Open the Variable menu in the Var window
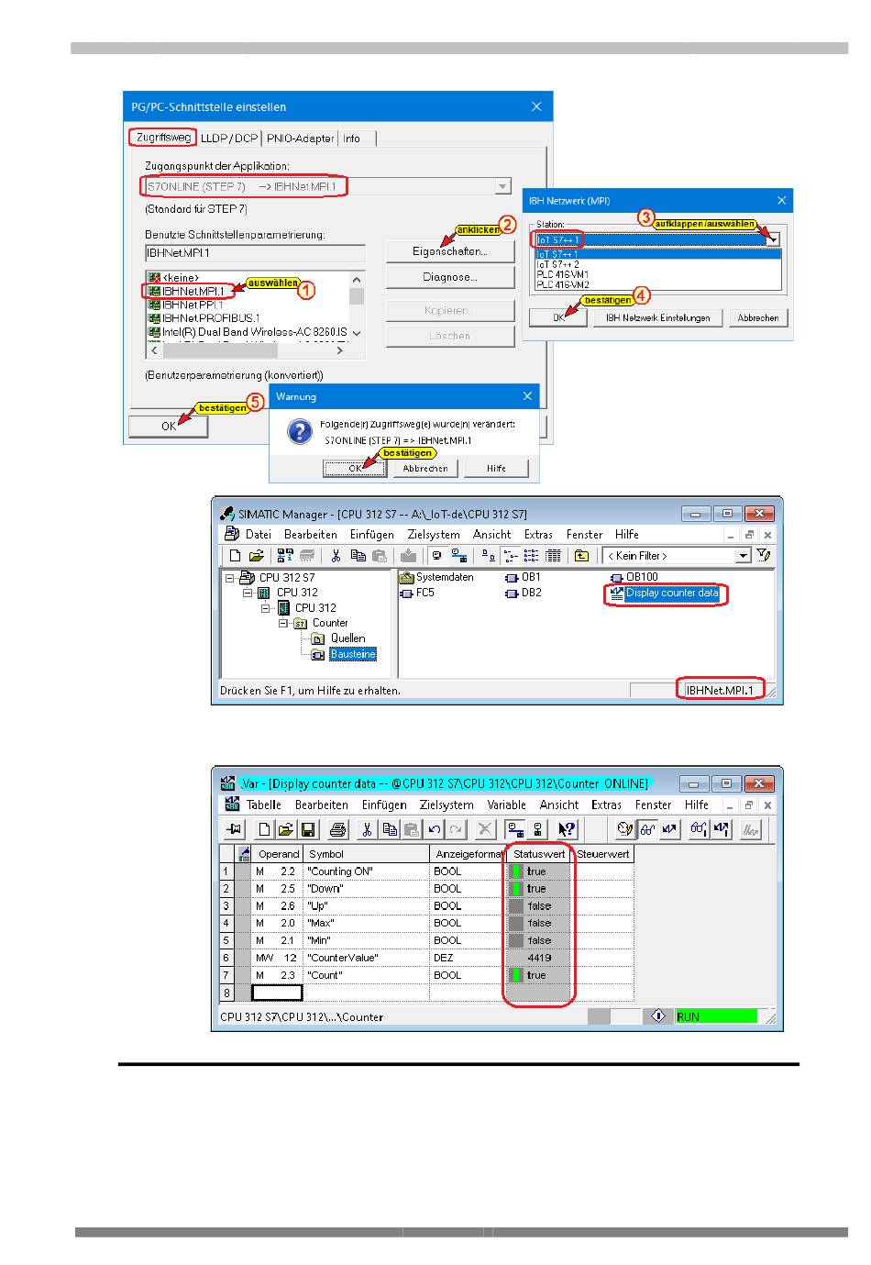The height and width of the screenshot is (1265, 871). [x=506, y=805]
